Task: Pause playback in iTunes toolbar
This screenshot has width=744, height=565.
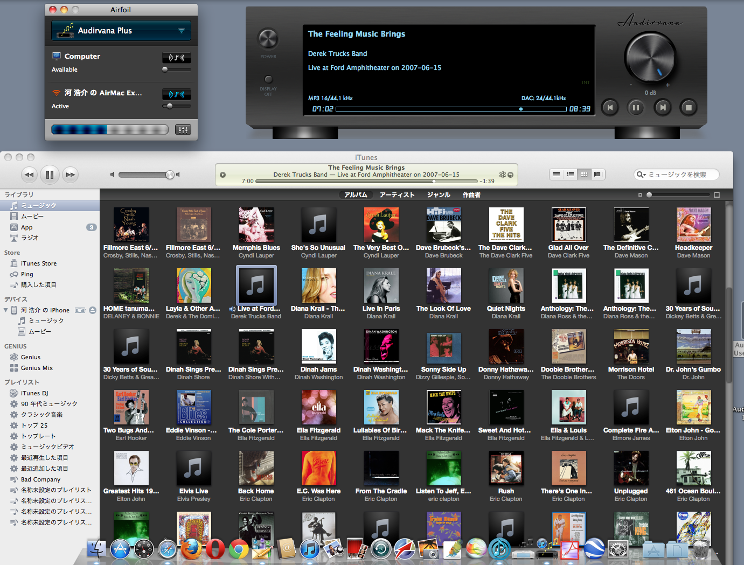Action: tap(50, 175)
